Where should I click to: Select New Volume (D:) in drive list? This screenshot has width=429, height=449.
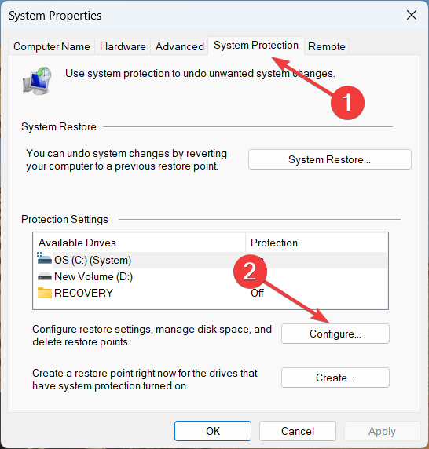211,276
